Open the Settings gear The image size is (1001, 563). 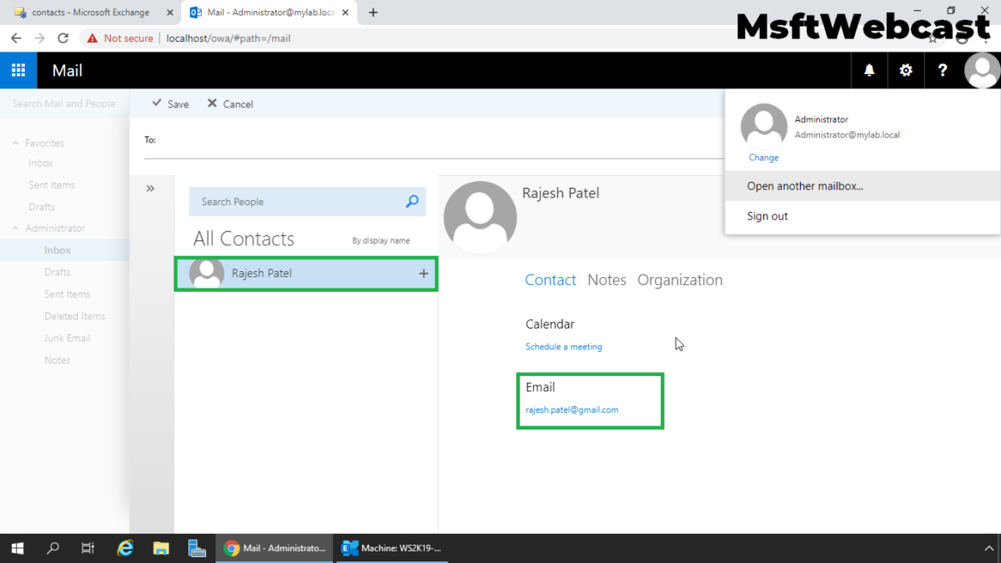[x=905, y=70]
